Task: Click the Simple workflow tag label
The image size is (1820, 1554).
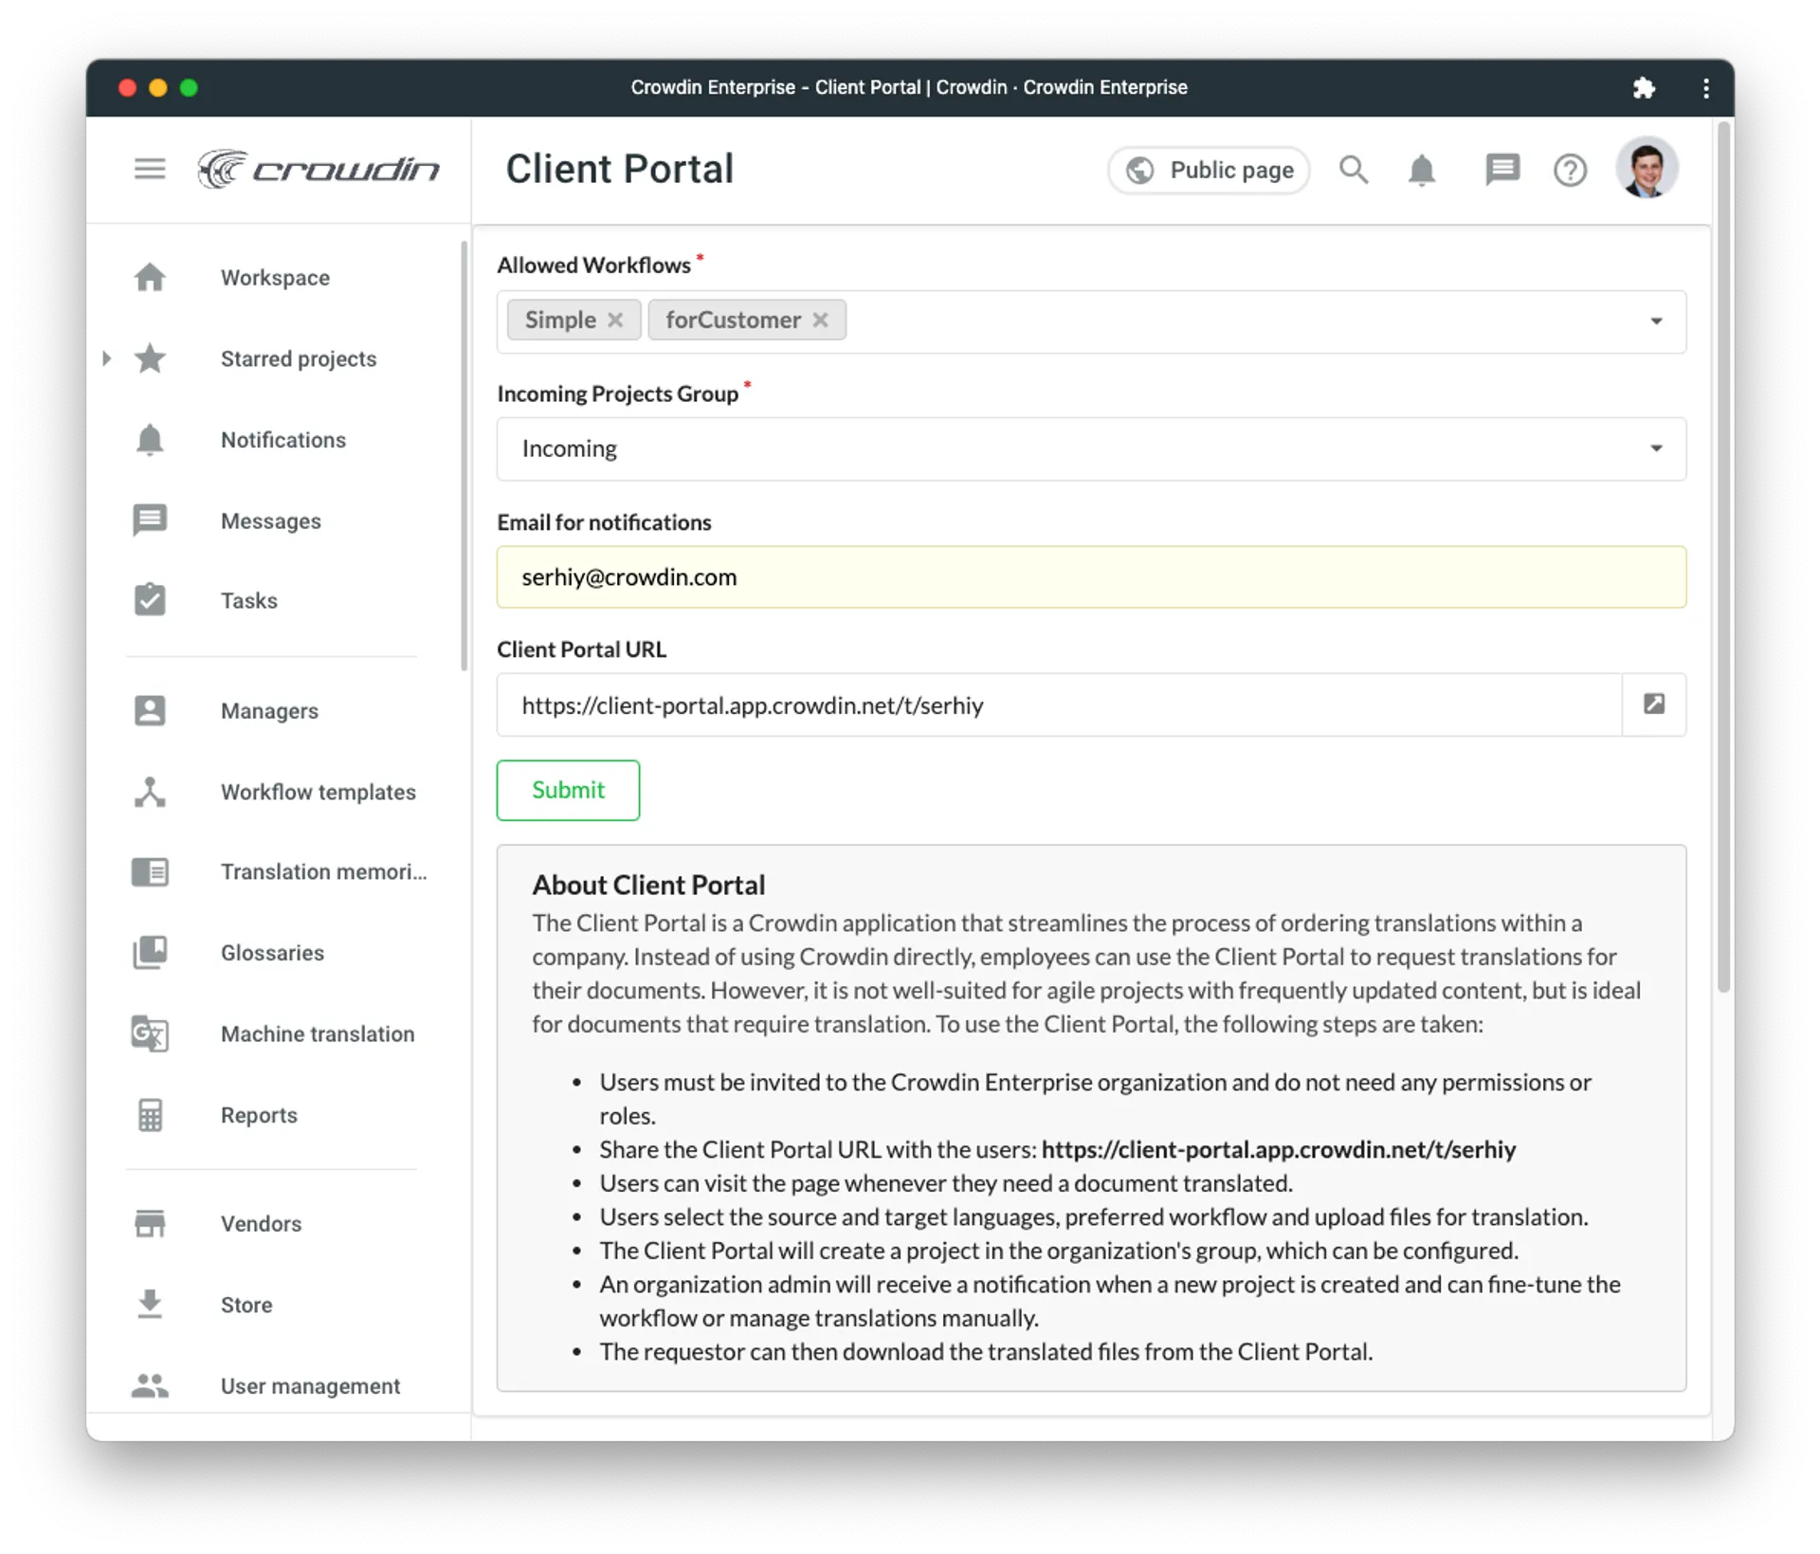Action: pyautogui.click(x=560, y=320)
